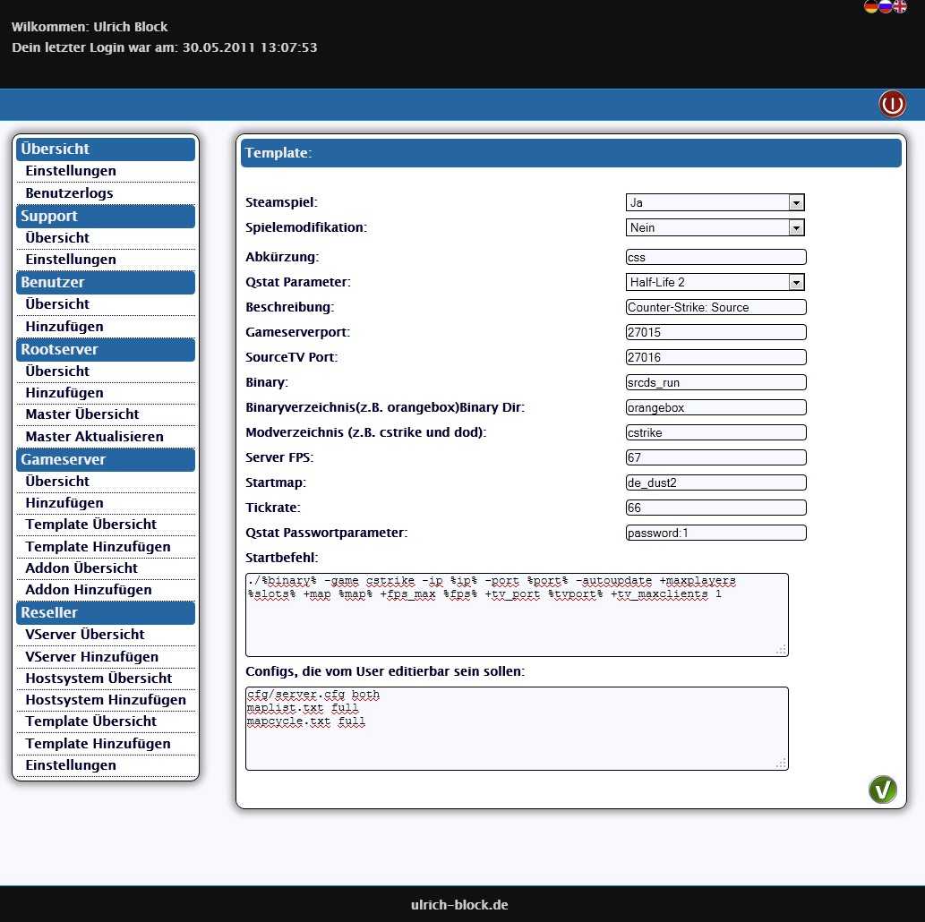The width and height of the screenshot is (925, 922).
Task: Open Einstellungen below the top Übersicht header
Action: (x=71, y=171)
